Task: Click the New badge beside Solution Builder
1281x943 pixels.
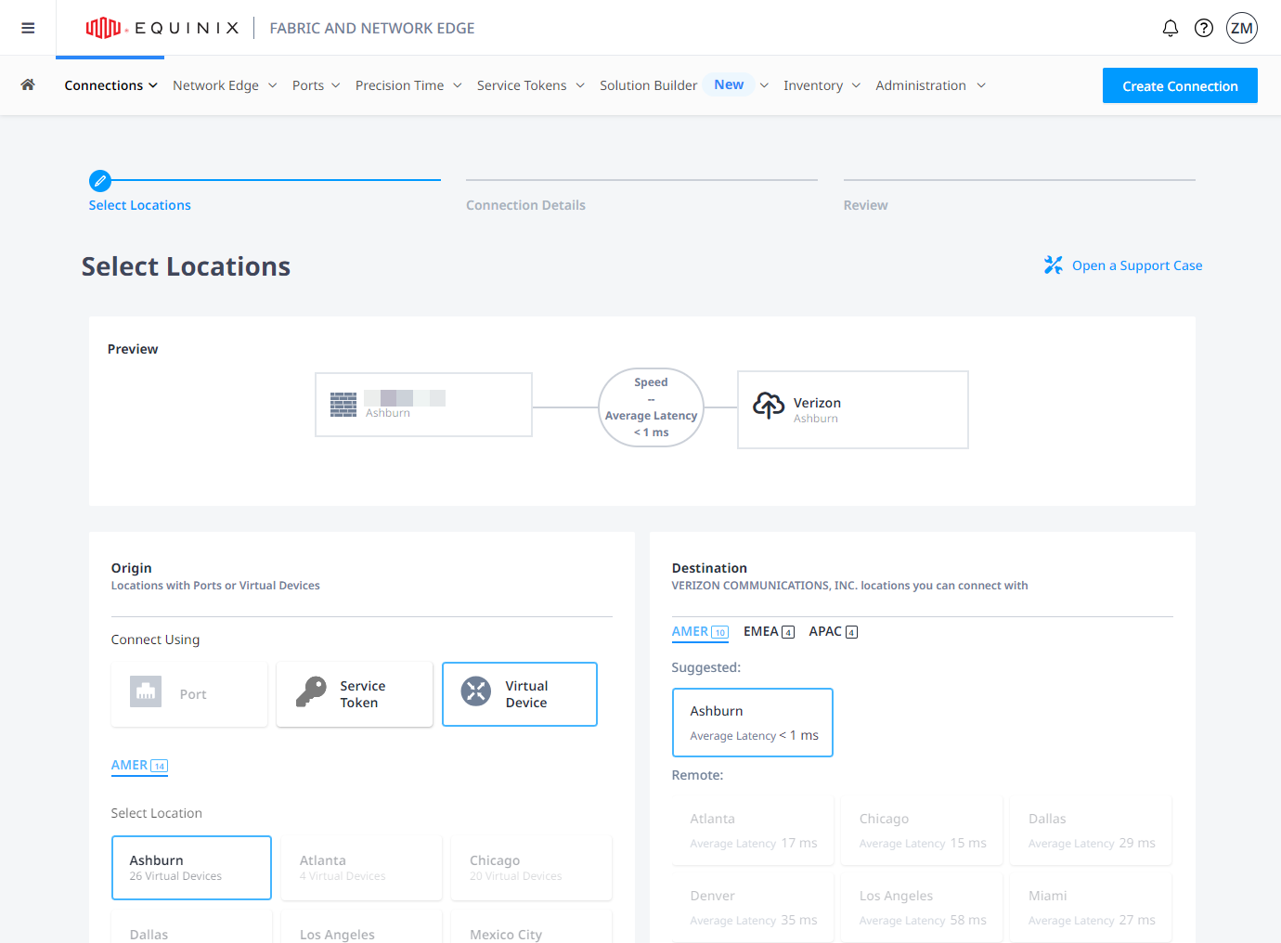Action: [729, 84]
